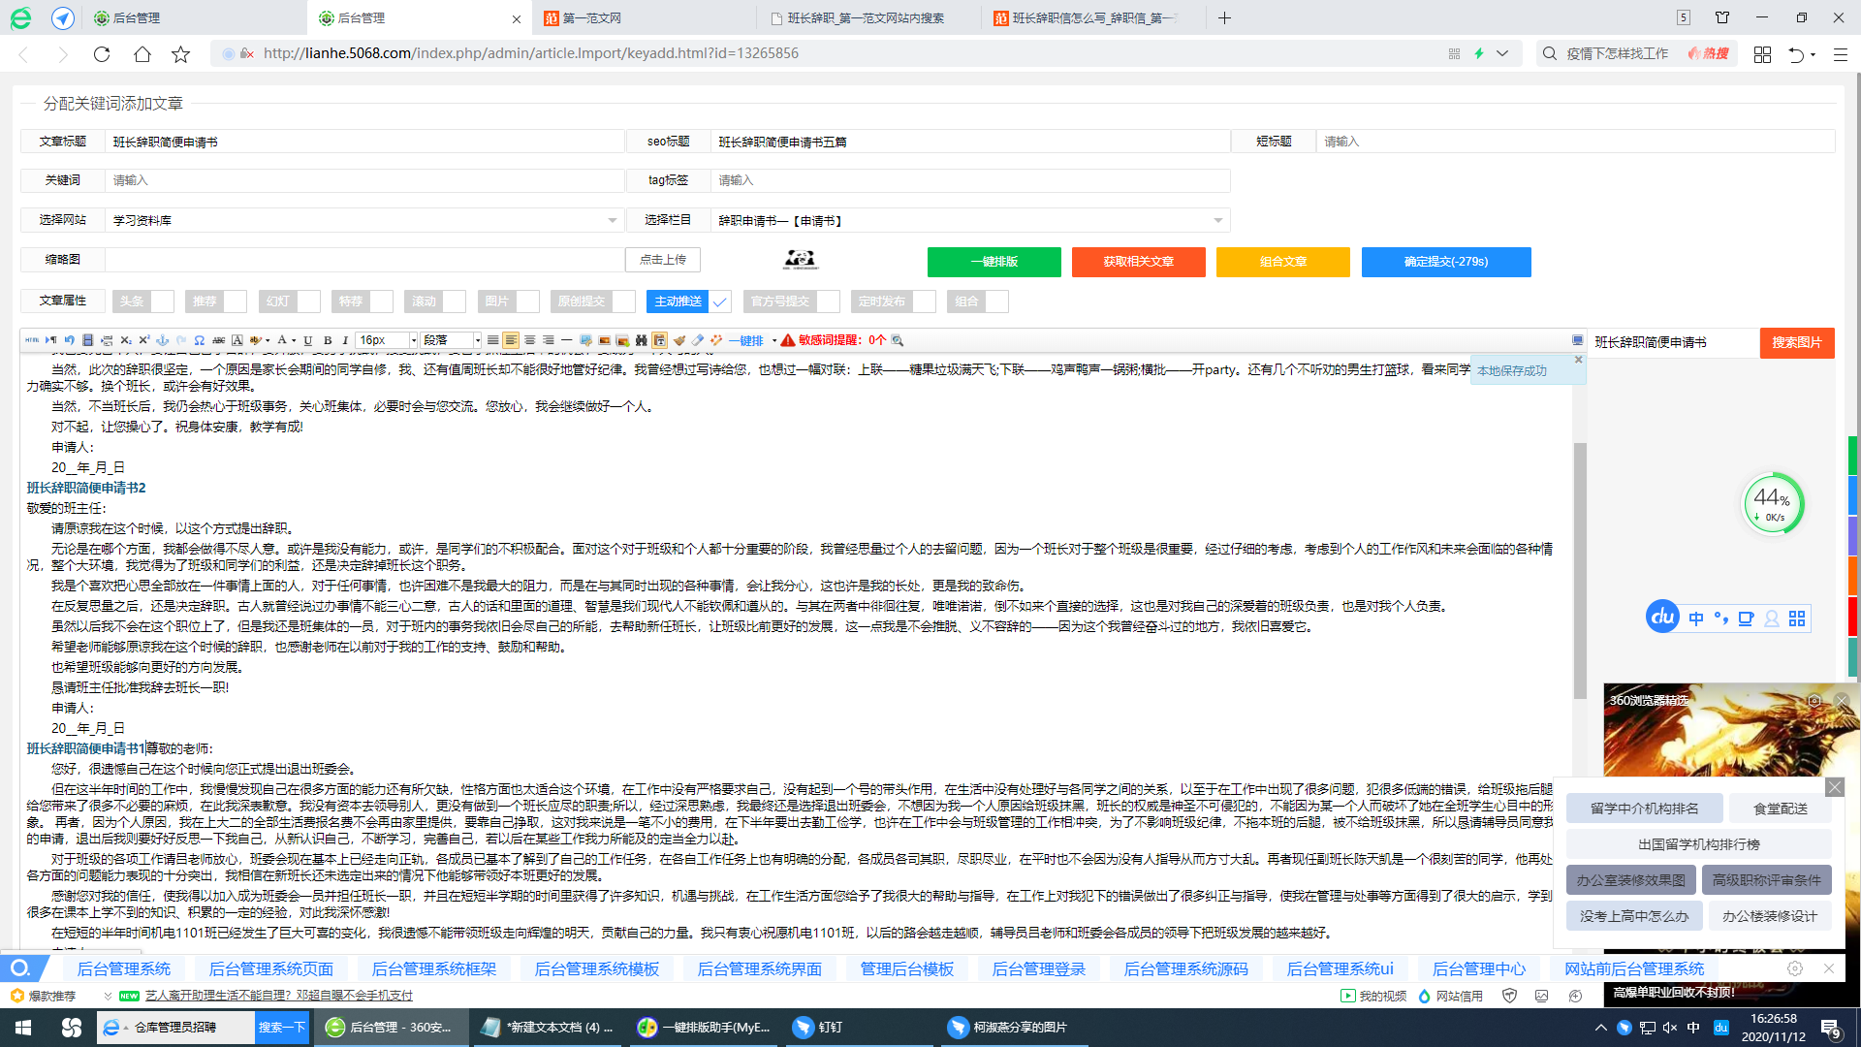1861x1047 pixels.
Task: Click center align icon in editor
Action: [x=529, y=340]
